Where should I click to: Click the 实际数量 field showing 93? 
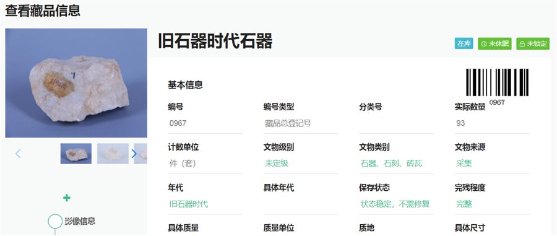(492, 123)
